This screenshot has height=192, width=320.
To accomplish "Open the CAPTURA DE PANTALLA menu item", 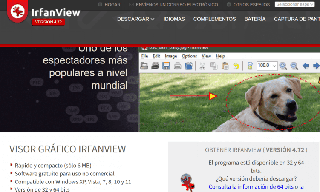I will (297, 19).
